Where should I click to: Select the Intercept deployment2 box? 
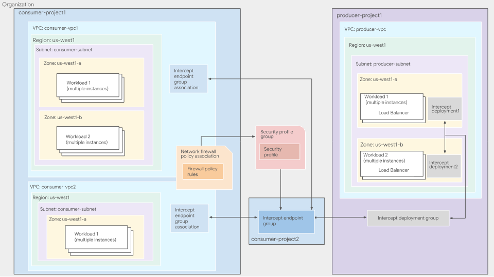click(444, 166)
